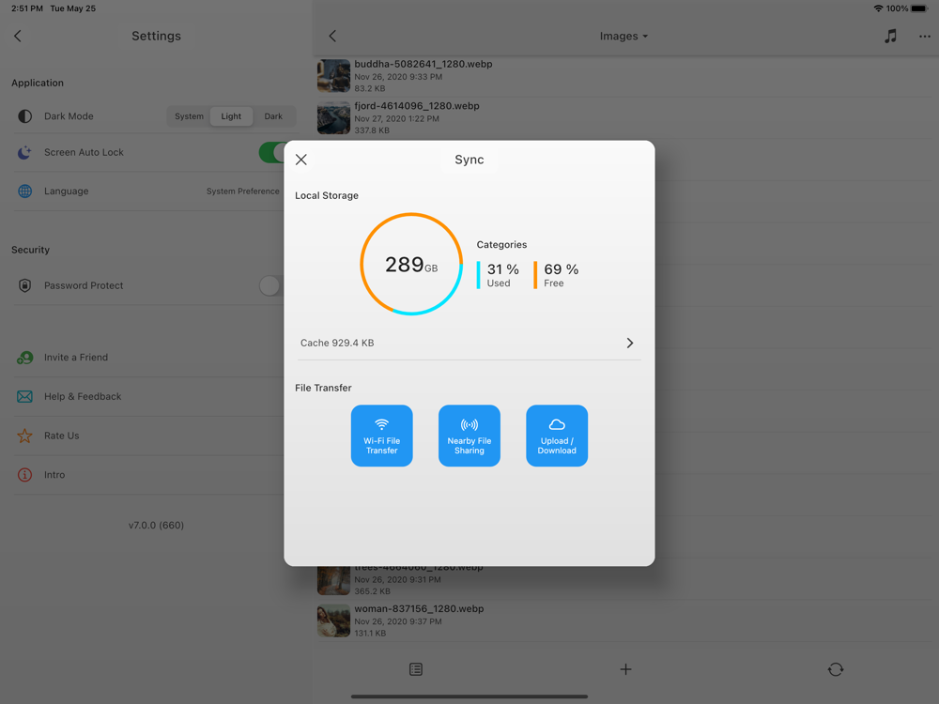
Task: Select Dark dark mode option
Action: [x=273, y=116]
